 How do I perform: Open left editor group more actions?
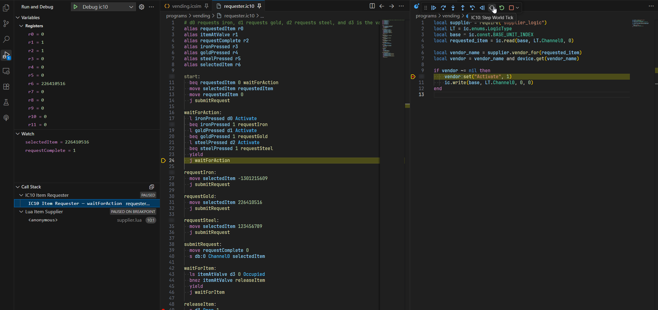coord(401,6)
